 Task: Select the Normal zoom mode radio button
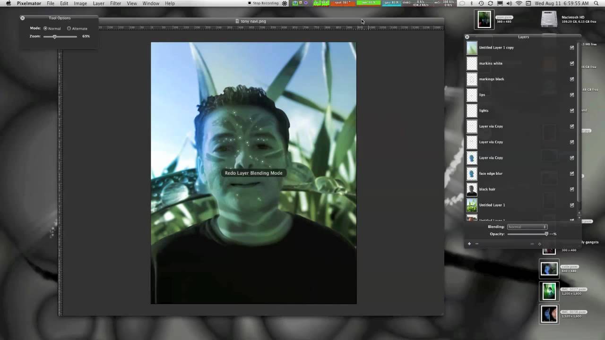pyautogui.click(x=45, y=28)
